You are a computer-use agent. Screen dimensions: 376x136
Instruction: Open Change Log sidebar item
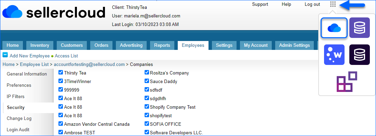(x=19, y=119)
